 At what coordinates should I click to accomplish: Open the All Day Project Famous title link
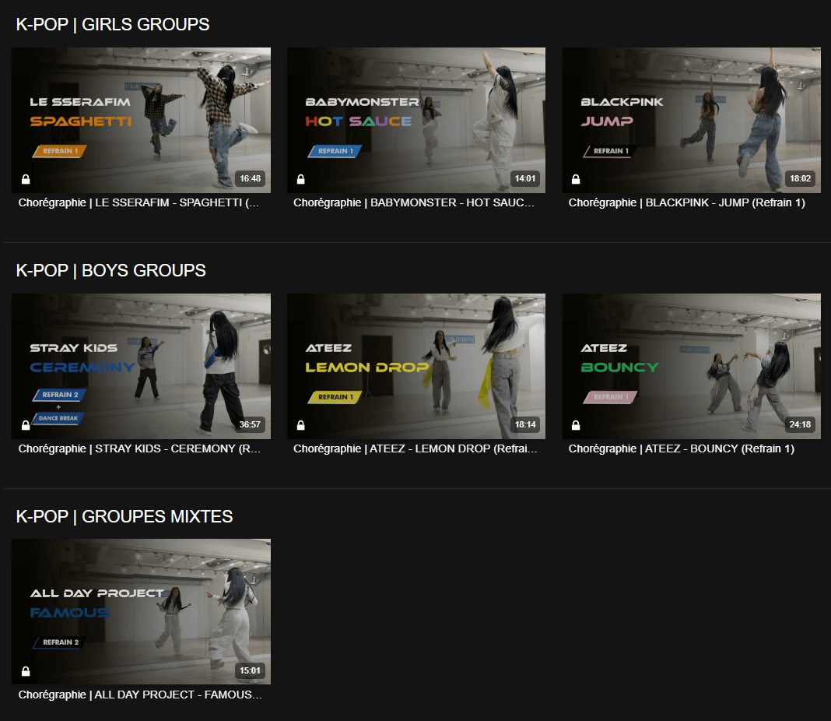140,695
